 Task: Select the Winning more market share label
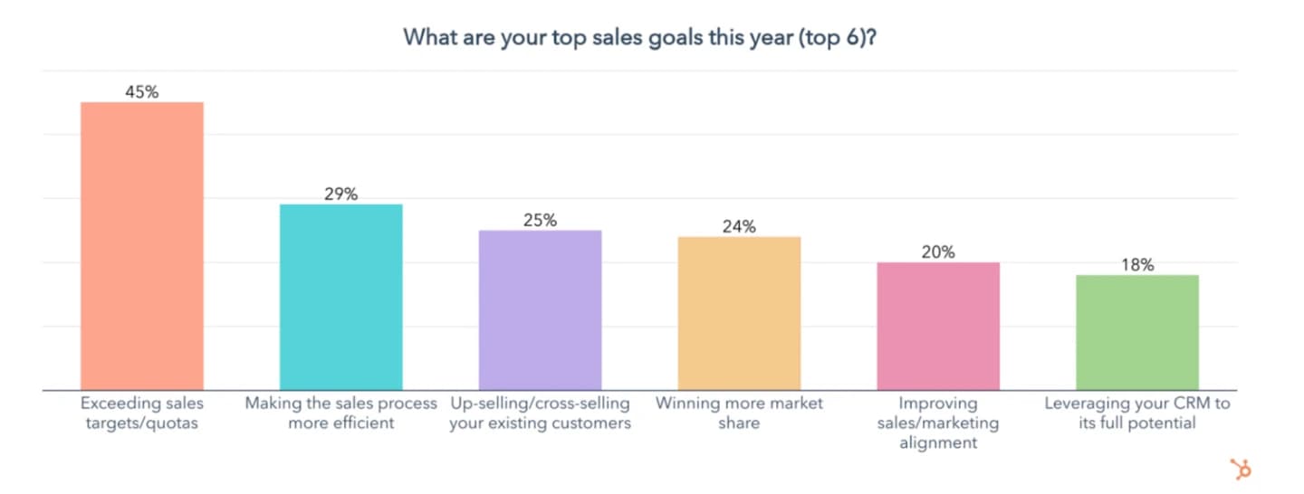tap(739, 413)
